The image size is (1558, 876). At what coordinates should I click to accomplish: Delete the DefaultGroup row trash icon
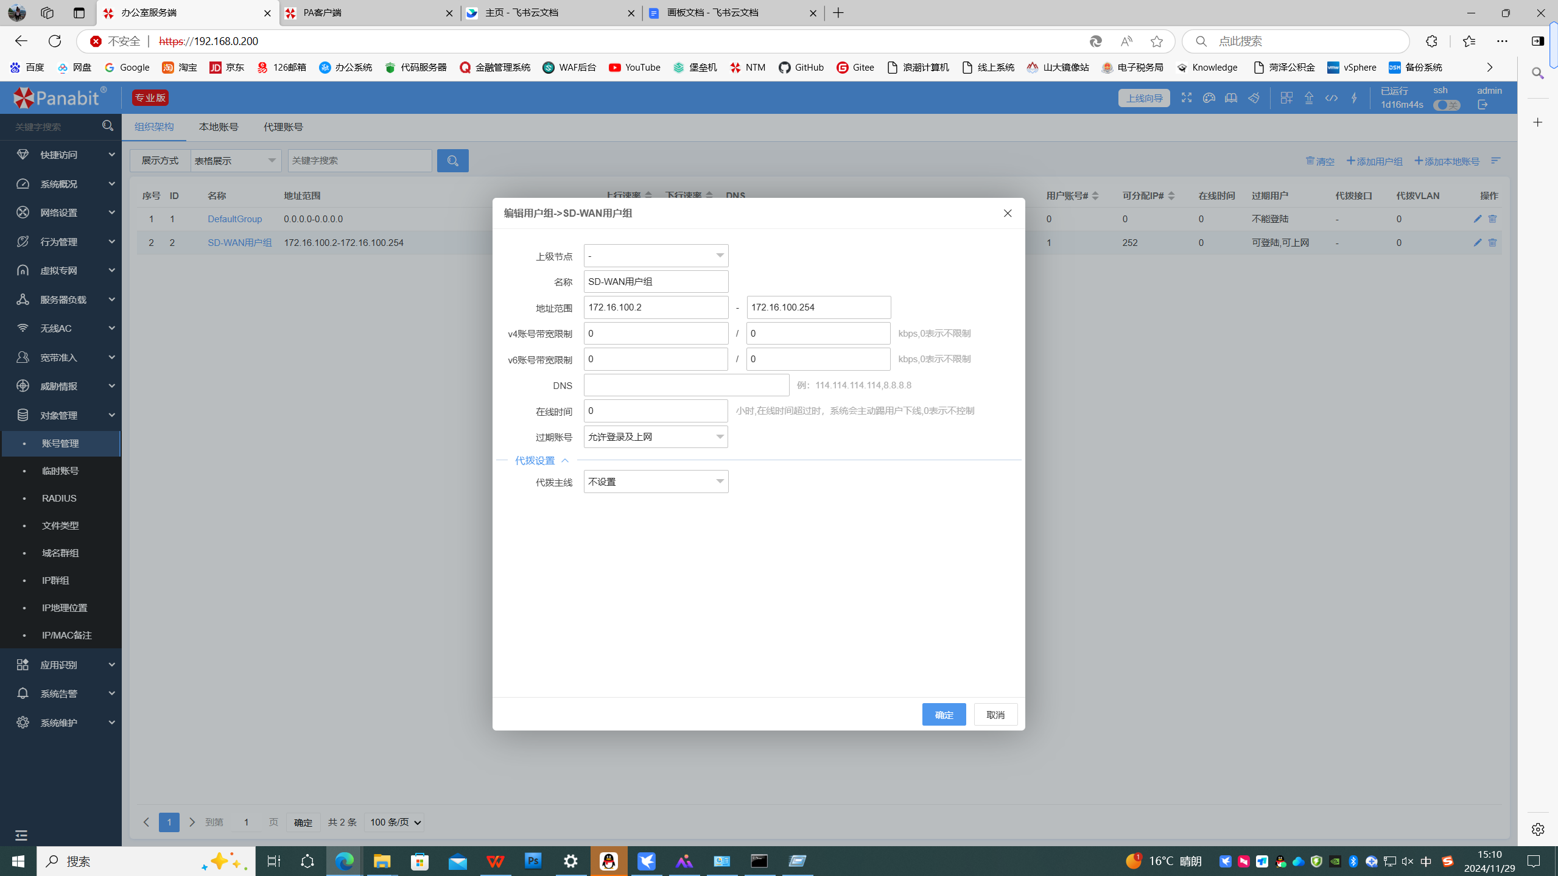click(x=1492, y=219)
